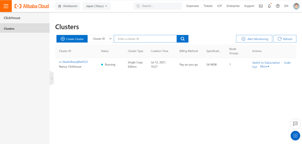Click the Cluster Type column header
This screenshot has width=302, height=144.
135,51
